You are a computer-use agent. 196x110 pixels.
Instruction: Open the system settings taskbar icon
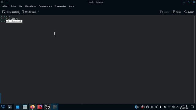coord(10,107)
